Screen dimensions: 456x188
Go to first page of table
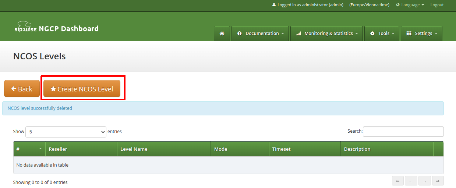tap(397, 181)
